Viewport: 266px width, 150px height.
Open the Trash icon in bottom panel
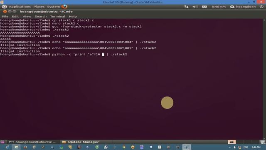263,142
